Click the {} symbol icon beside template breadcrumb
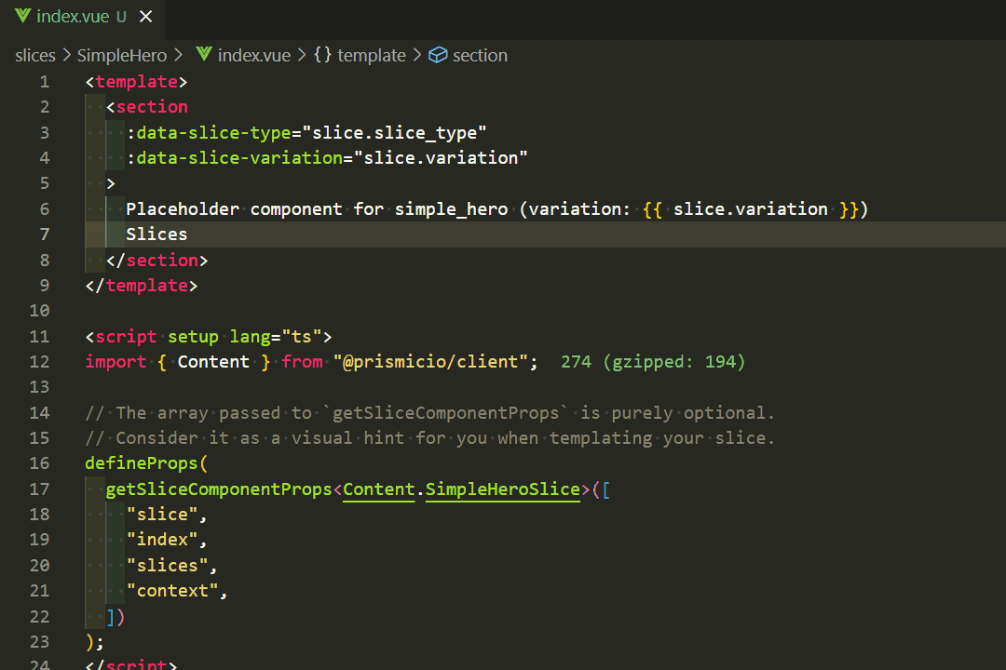 point(322,55)
